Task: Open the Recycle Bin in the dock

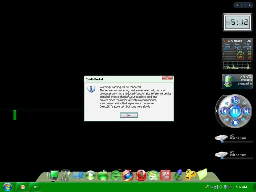Action: (x=65, y=175)
